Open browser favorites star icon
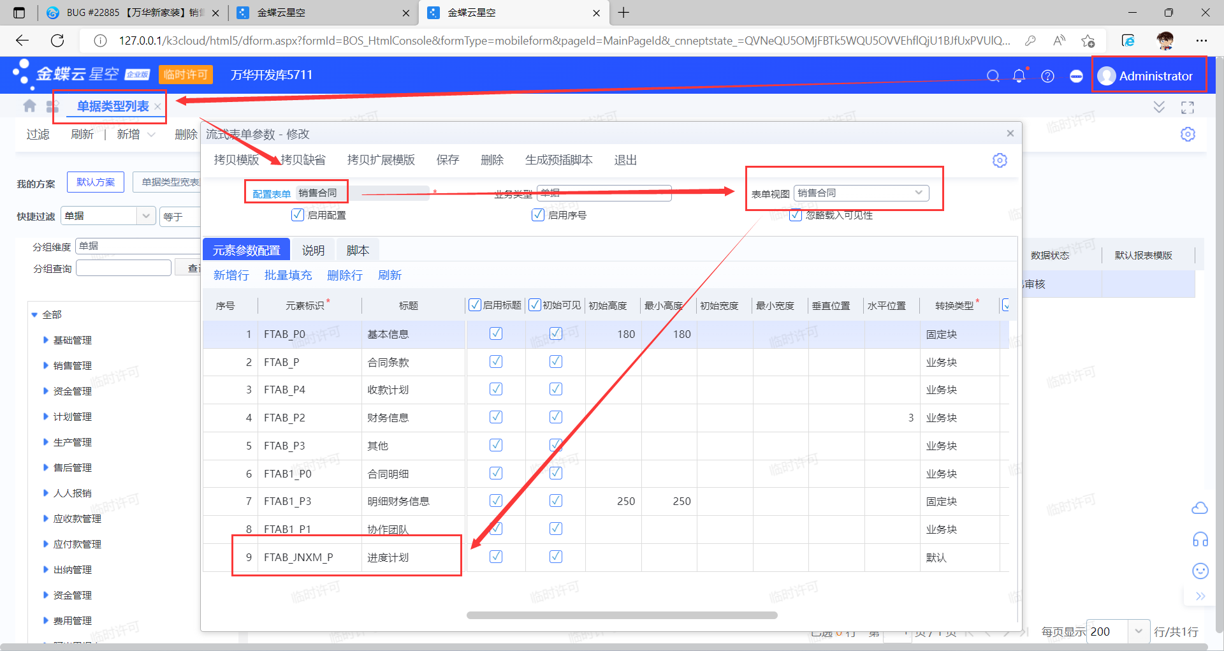1224x651 pixels. (1088, 41)
